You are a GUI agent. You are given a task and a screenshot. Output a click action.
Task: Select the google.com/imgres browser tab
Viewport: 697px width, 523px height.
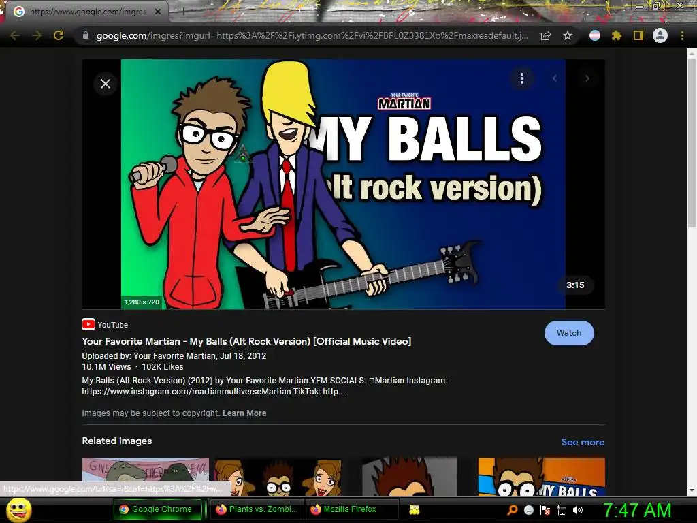click(x=86, y=12)
